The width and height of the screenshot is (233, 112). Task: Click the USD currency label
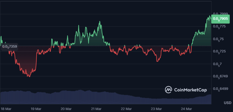click(x=227, y=103)
